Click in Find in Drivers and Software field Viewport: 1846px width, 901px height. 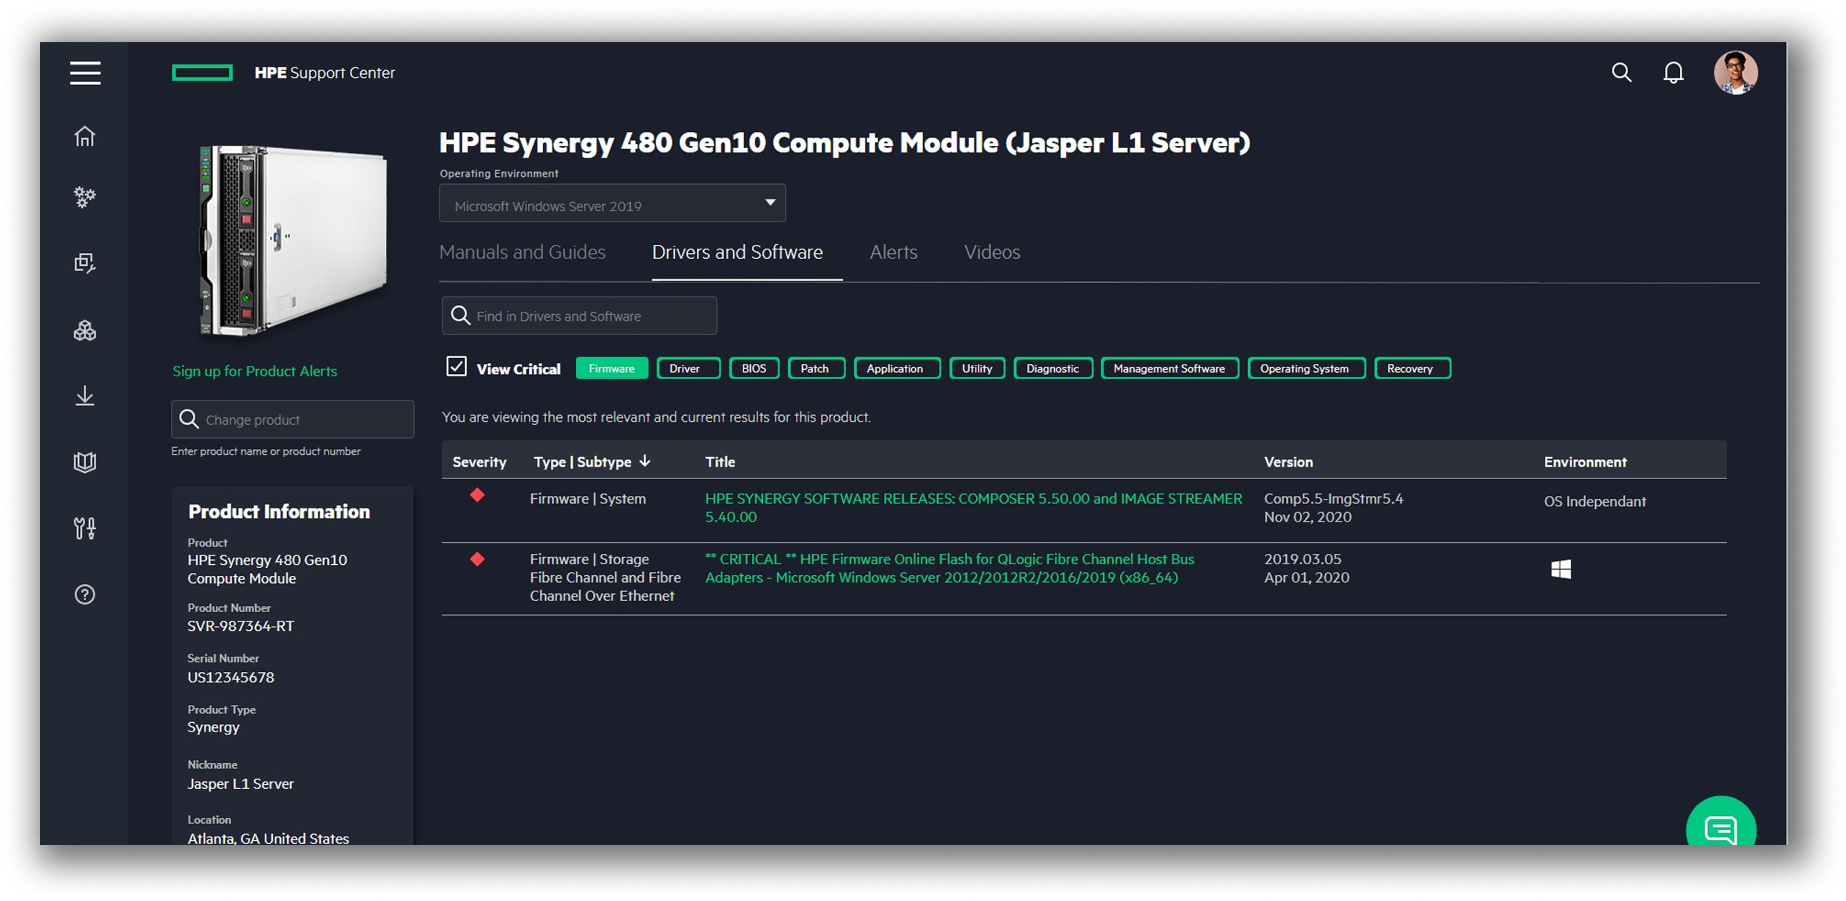[579, 315]
